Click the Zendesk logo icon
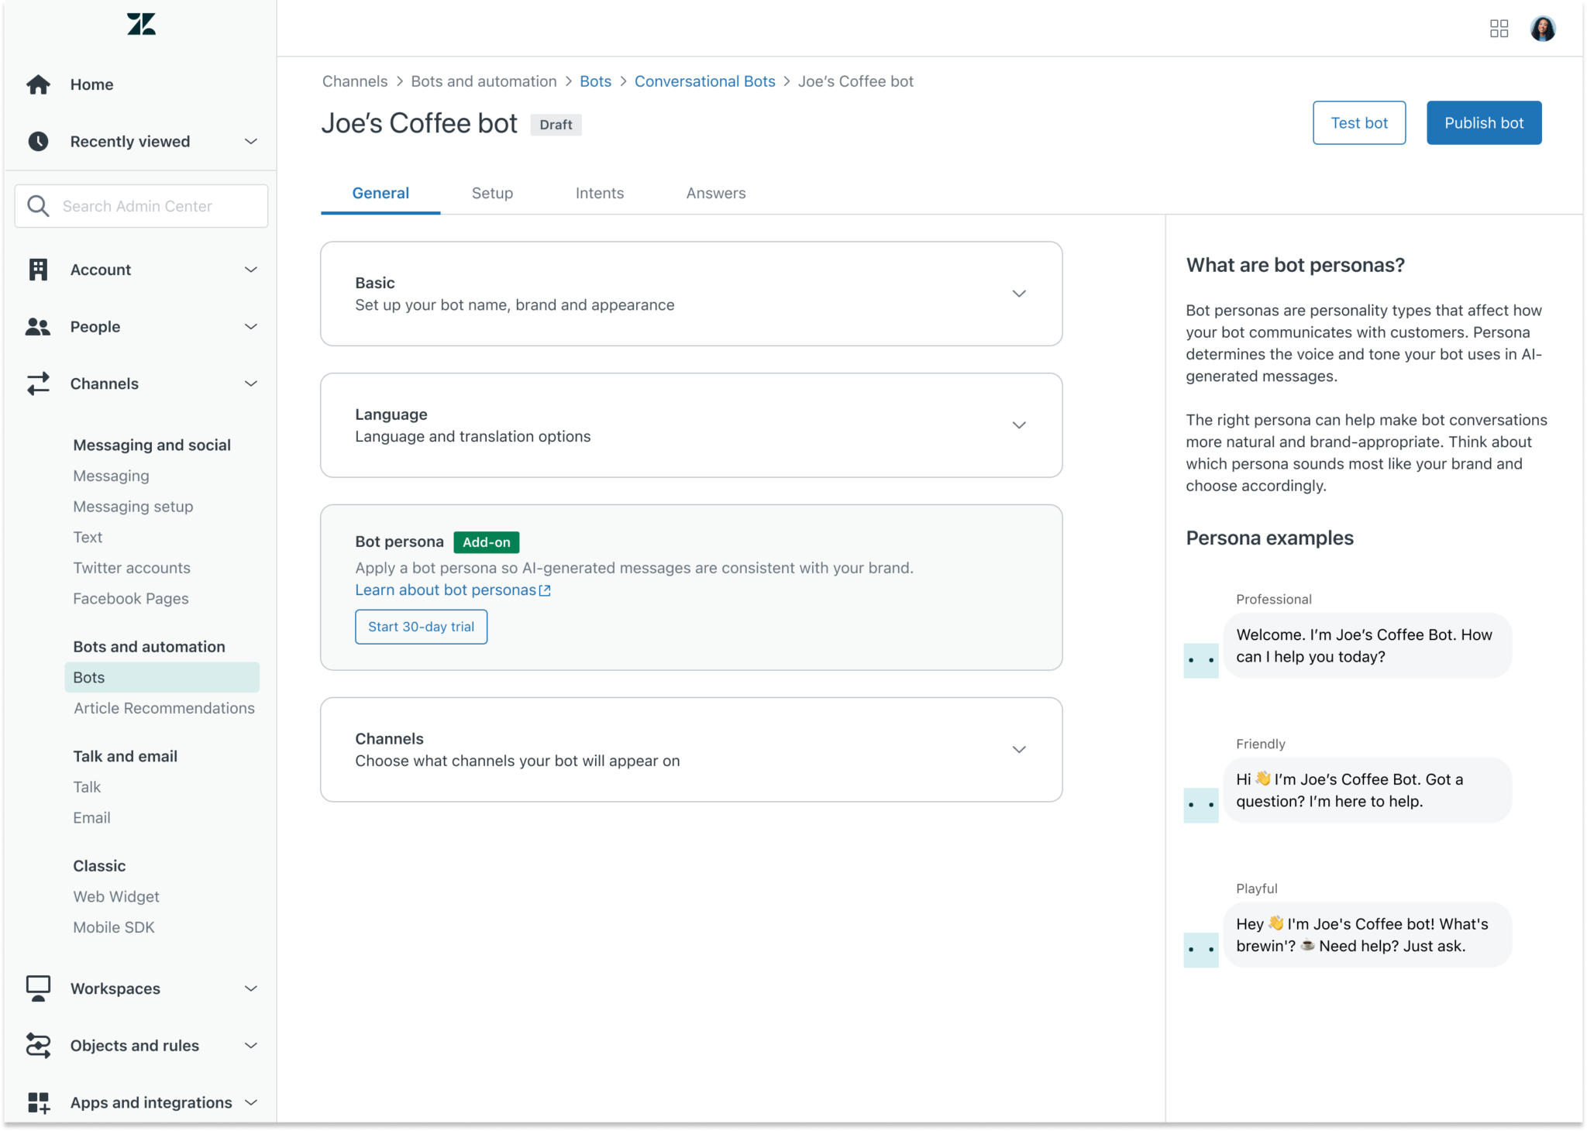1587x1131 pixels. (x=141, y=25)
